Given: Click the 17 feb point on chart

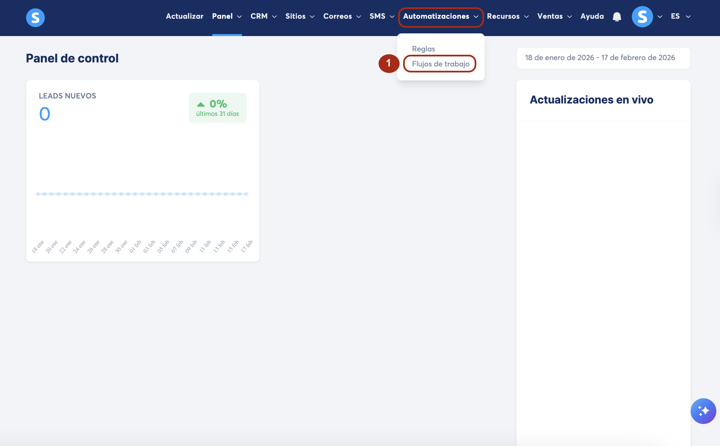Looking at the screenshot, I should point(247,194).
